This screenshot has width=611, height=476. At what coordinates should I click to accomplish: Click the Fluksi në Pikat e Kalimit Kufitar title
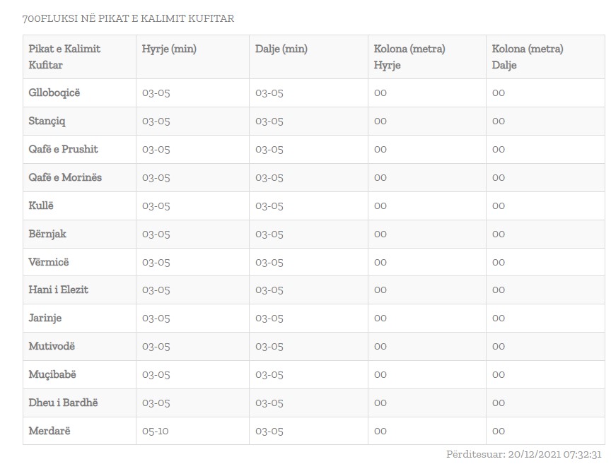128,18
